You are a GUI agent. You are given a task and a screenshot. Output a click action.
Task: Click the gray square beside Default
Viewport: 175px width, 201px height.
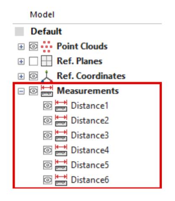pos(19,31)
